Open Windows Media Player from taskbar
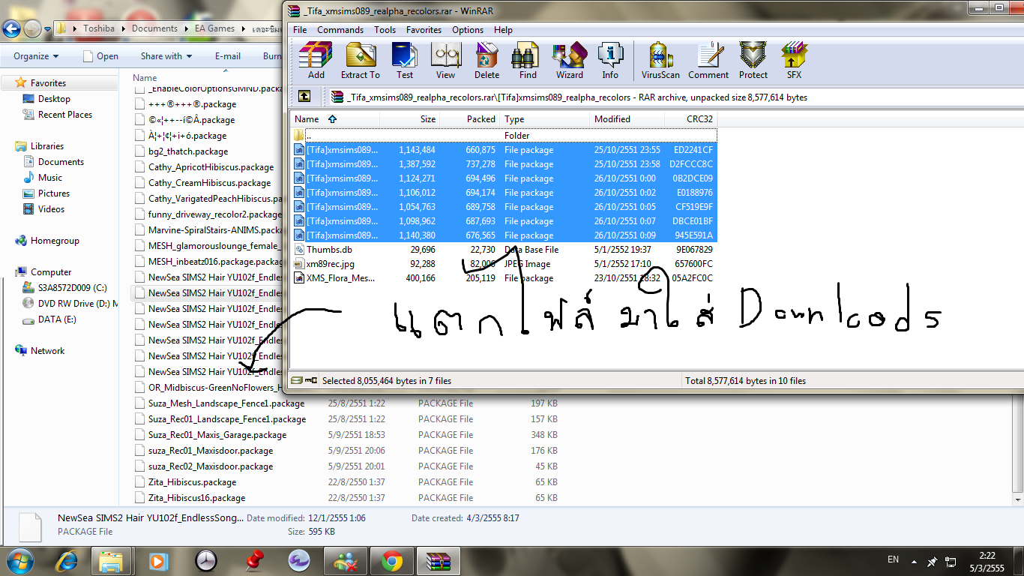 tap(158, 560)
